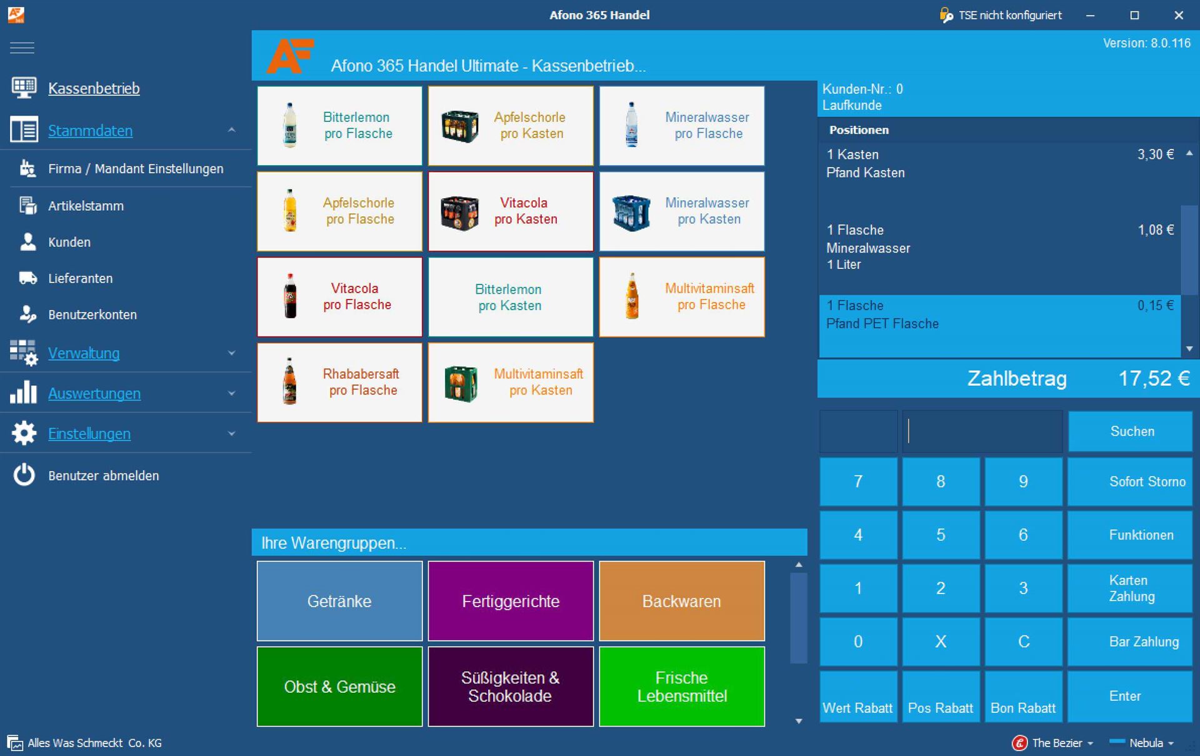The image size is (1200, 756).
Task: Select Bitterlemon pro Flasche product tile
Action: click(x=339, y=126)
